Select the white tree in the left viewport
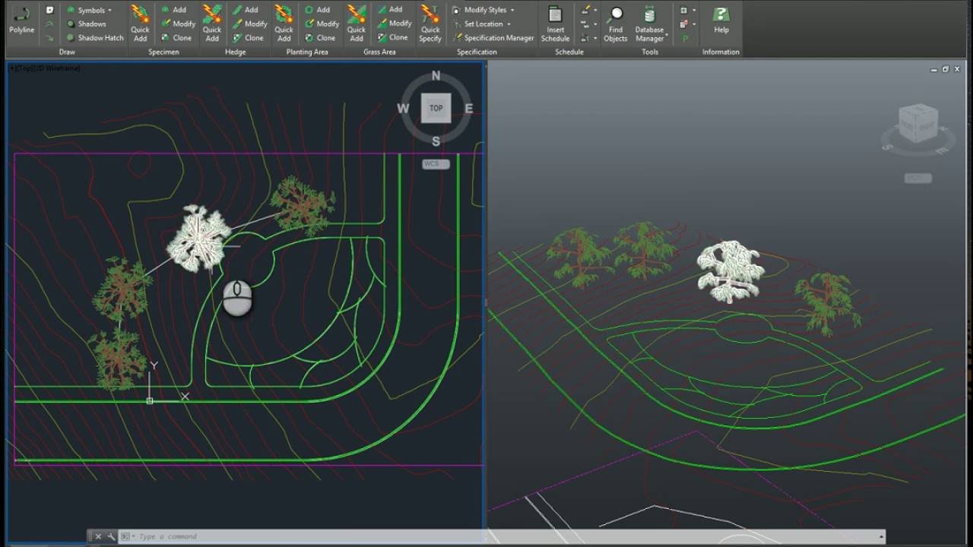The width and height of the screenshot is (973, 547). (x=199, y=239)
